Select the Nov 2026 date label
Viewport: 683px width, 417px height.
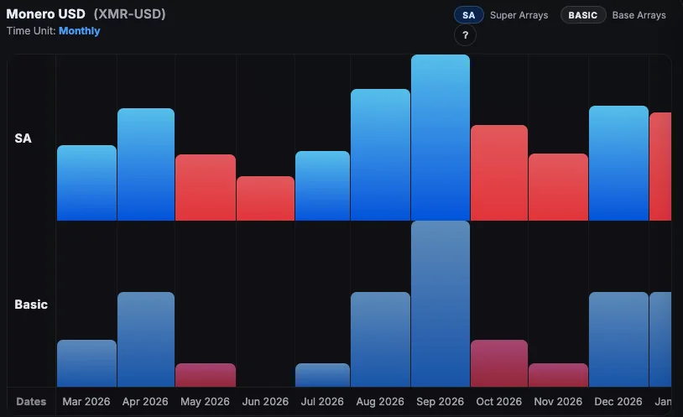[x=558, y=402]
